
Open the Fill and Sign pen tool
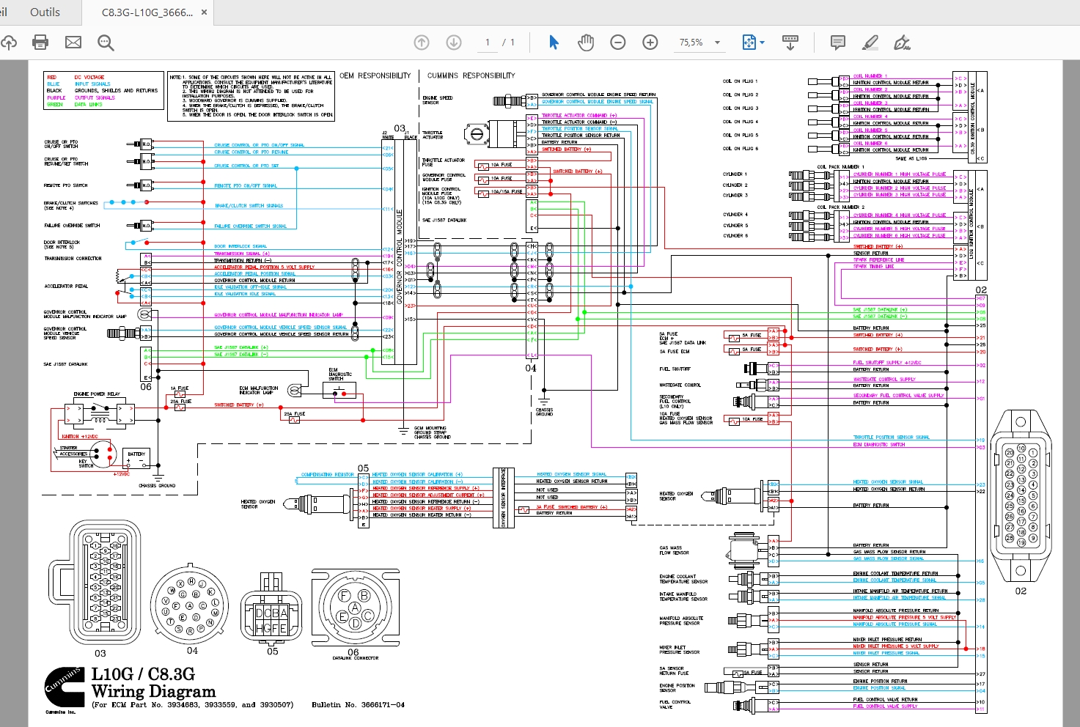point(902,42)
